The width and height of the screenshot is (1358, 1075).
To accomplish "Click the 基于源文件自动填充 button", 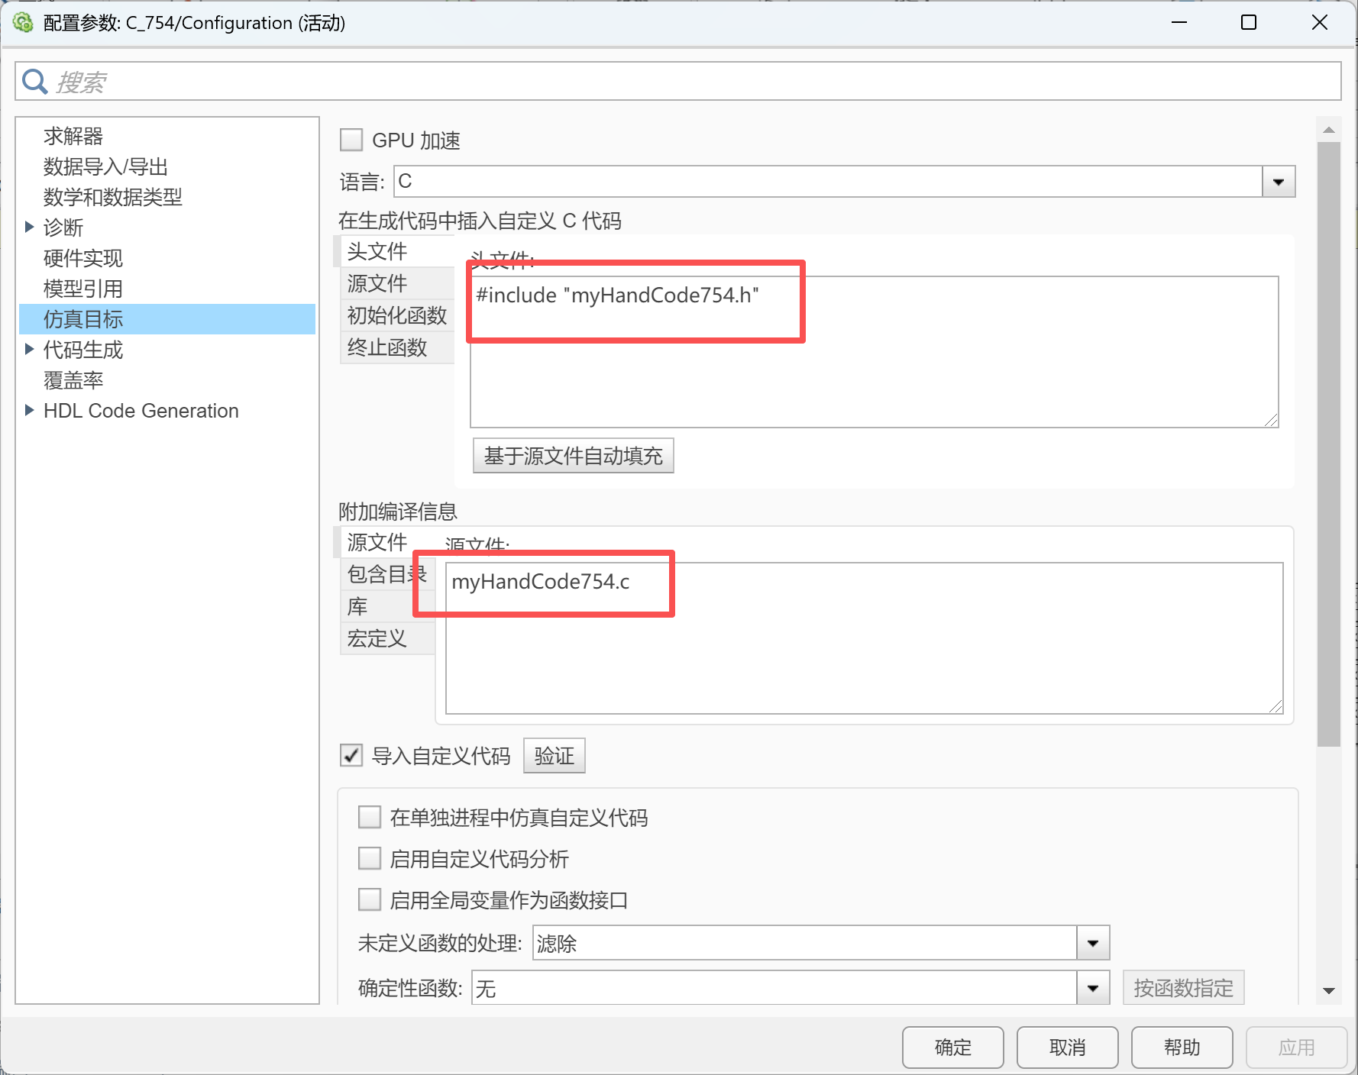I will 574,456.
